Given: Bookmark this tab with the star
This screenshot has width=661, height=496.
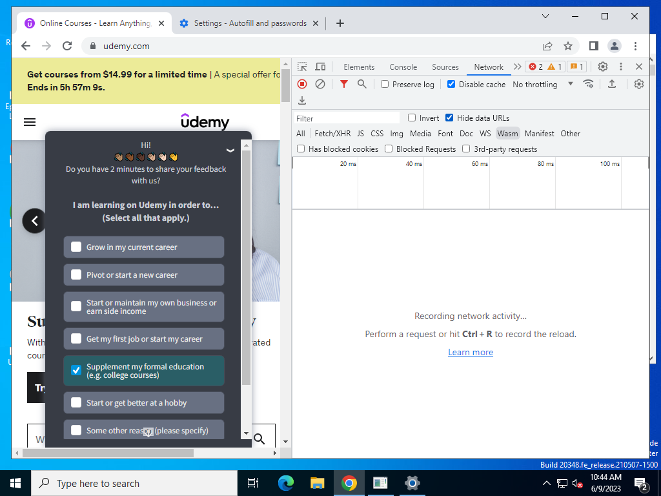Looking at the screenshot, I should coord(568,46).
